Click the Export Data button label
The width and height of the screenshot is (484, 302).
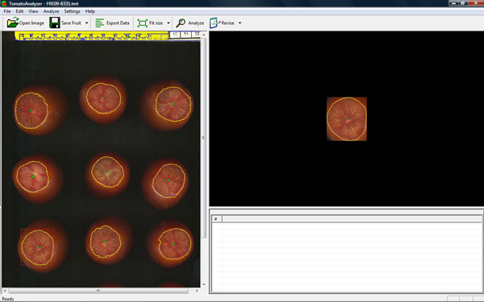click(x=118, y=23)
